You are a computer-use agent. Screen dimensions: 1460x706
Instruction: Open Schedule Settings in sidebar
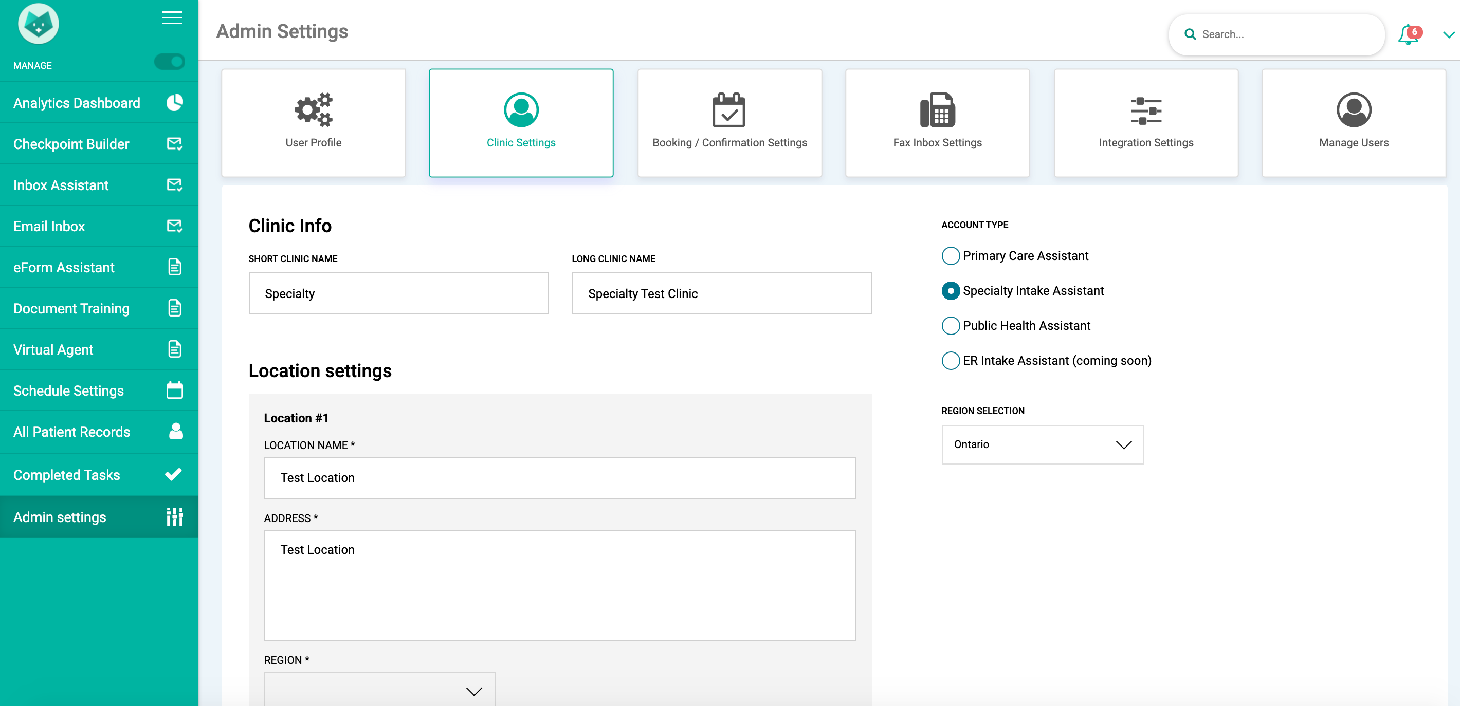[x=99, y=391]
